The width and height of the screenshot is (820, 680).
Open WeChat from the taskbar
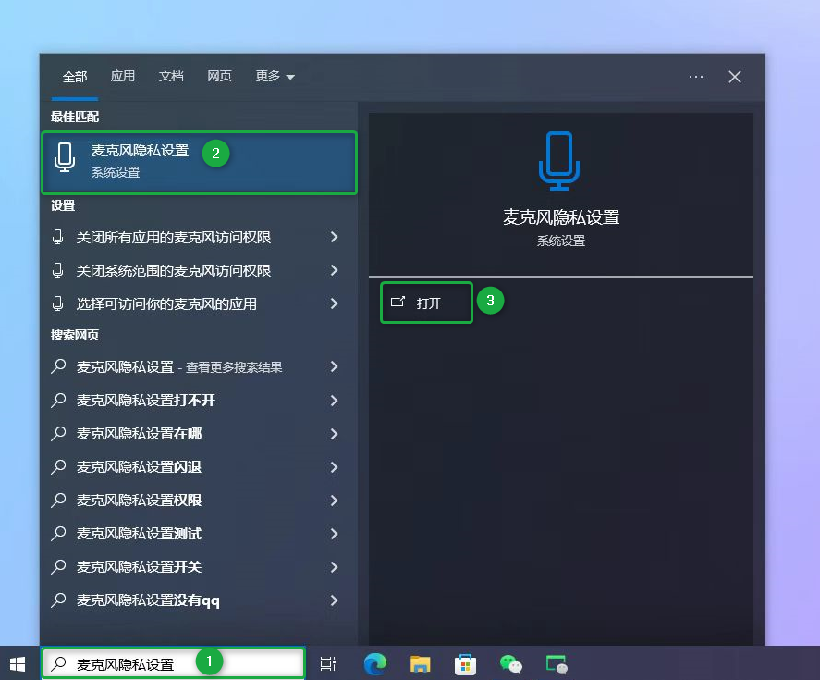click(x=511, y=664)
